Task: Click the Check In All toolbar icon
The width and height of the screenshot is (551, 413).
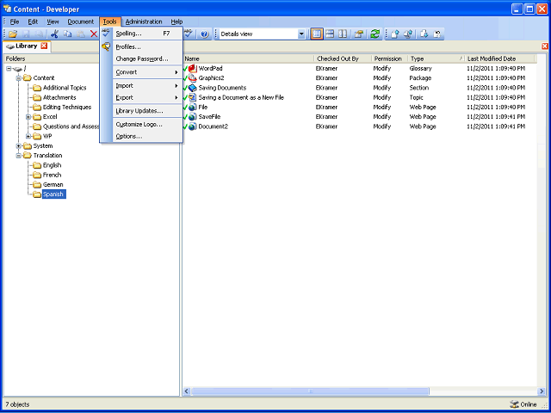Action: (x=408, y=34)
